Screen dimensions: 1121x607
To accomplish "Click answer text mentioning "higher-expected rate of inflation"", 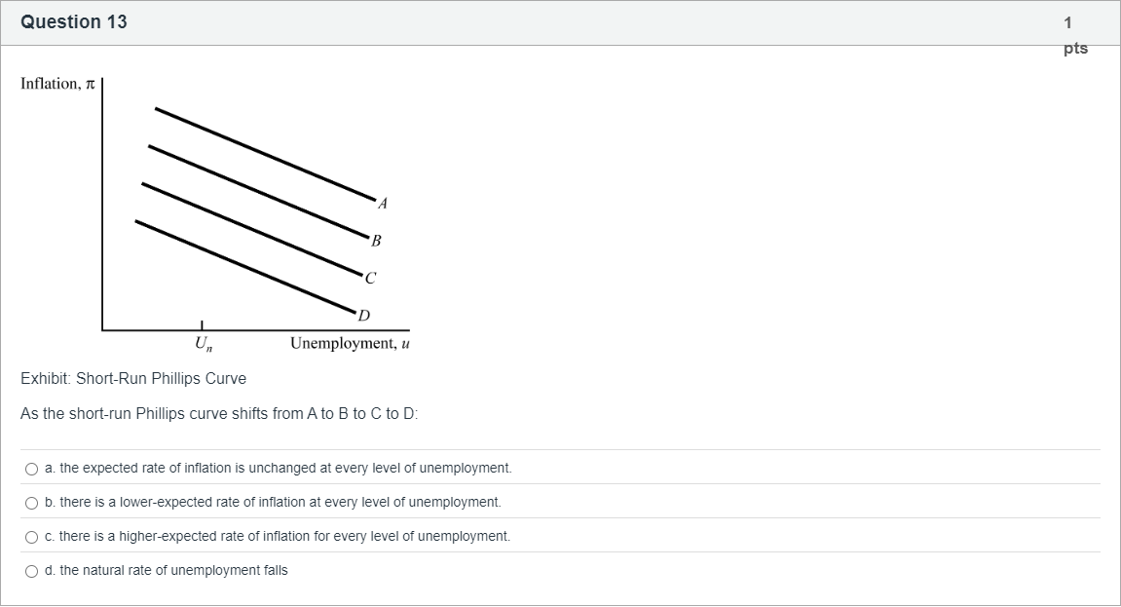I will tap(284, 537).
